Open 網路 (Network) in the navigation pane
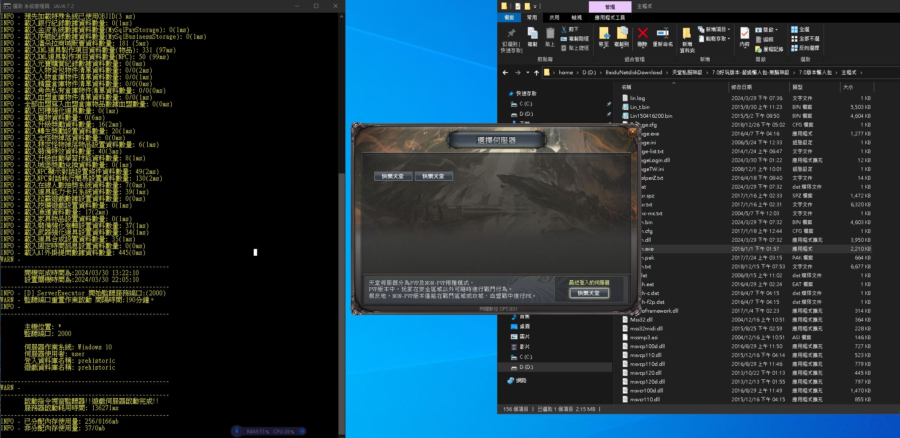The image size is (900, 438). pyautogui.click(x=517, y=381)
